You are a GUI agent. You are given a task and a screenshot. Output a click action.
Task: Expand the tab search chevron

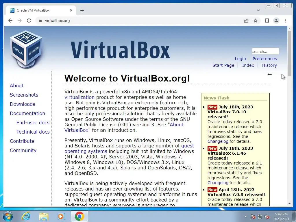coord(258,10)
